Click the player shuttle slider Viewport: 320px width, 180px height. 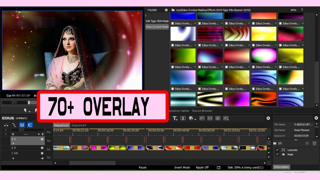(14, 102)
